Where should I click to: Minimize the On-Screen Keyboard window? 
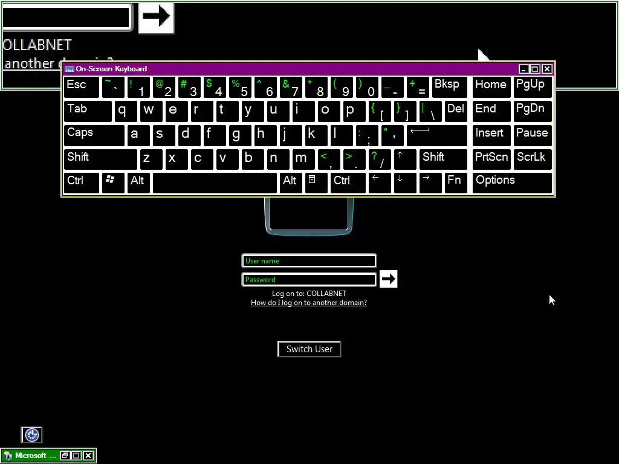coord(523,69)
